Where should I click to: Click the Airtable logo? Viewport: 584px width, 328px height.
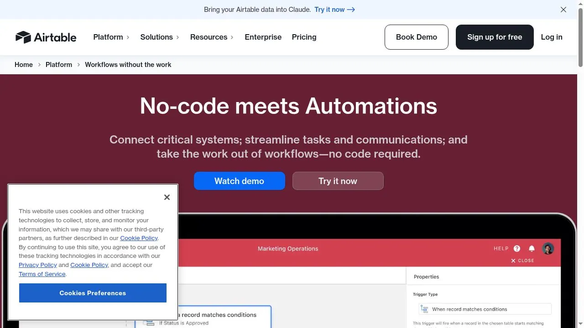coord(46,37)
